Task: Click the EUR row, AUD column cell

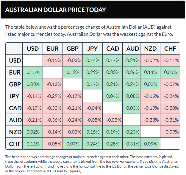Action: click(132, 72)
